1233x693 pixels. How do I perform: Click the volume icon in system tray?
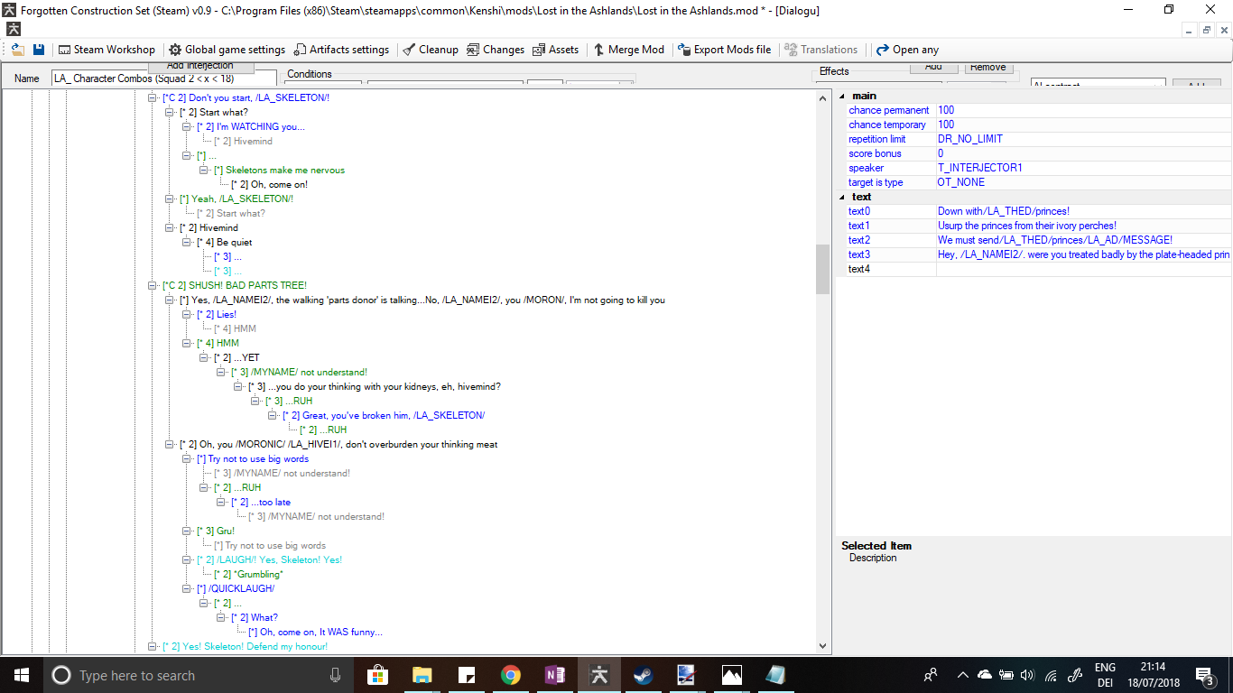(1027, 675)
